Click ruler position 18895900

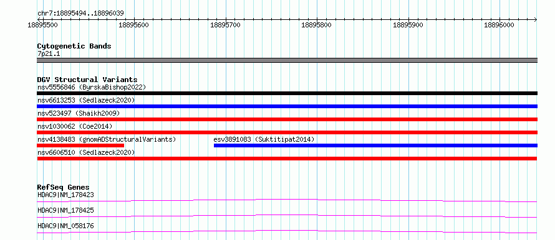(408, 25)
